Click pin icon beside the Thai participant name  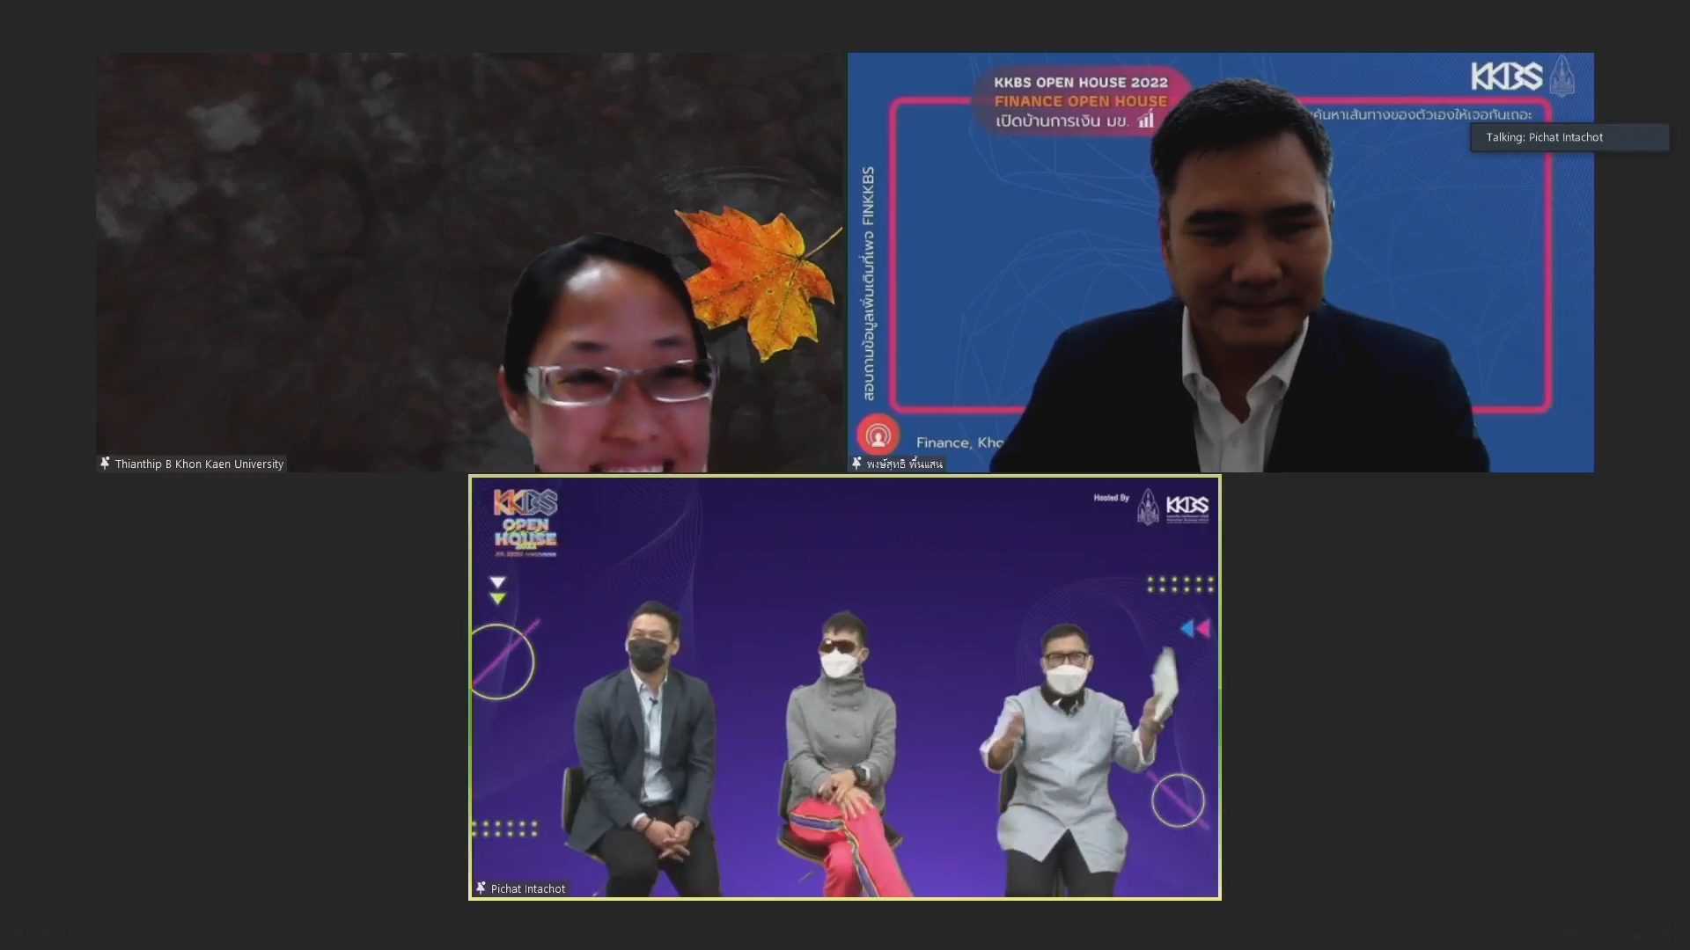pyautogui.click(x=856, y=463)
